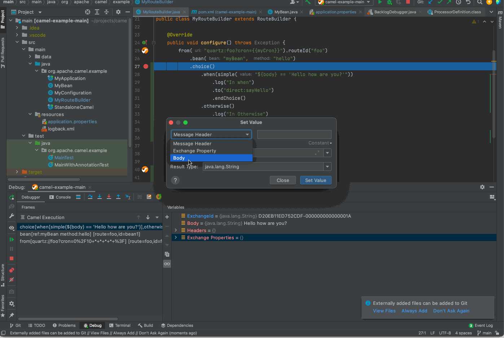
Task: Click Build Project hammer icon in toolbar
Action: pos(308,2)
